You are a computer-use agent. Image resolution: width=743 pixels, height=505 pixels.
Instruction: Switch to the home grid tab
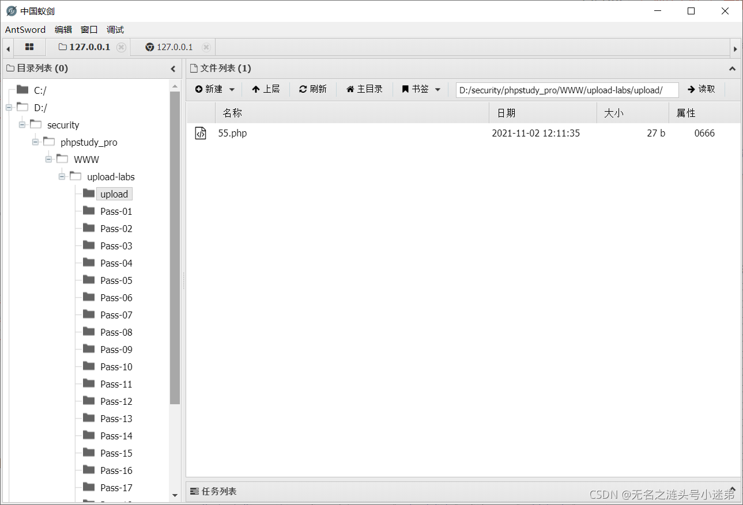pos(29,47)
